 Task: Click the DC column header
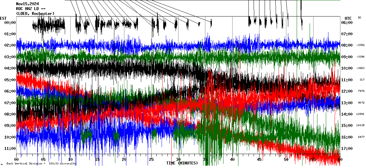(360, 17)
